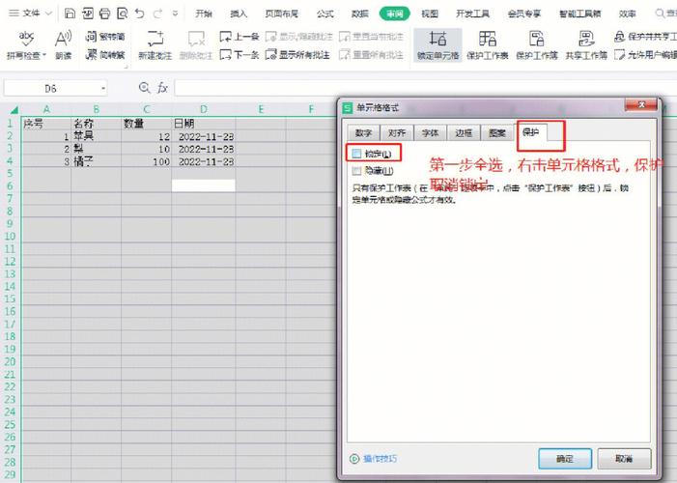Open the 文件 menu
The image size is (677, 483).
coord(31,14)
